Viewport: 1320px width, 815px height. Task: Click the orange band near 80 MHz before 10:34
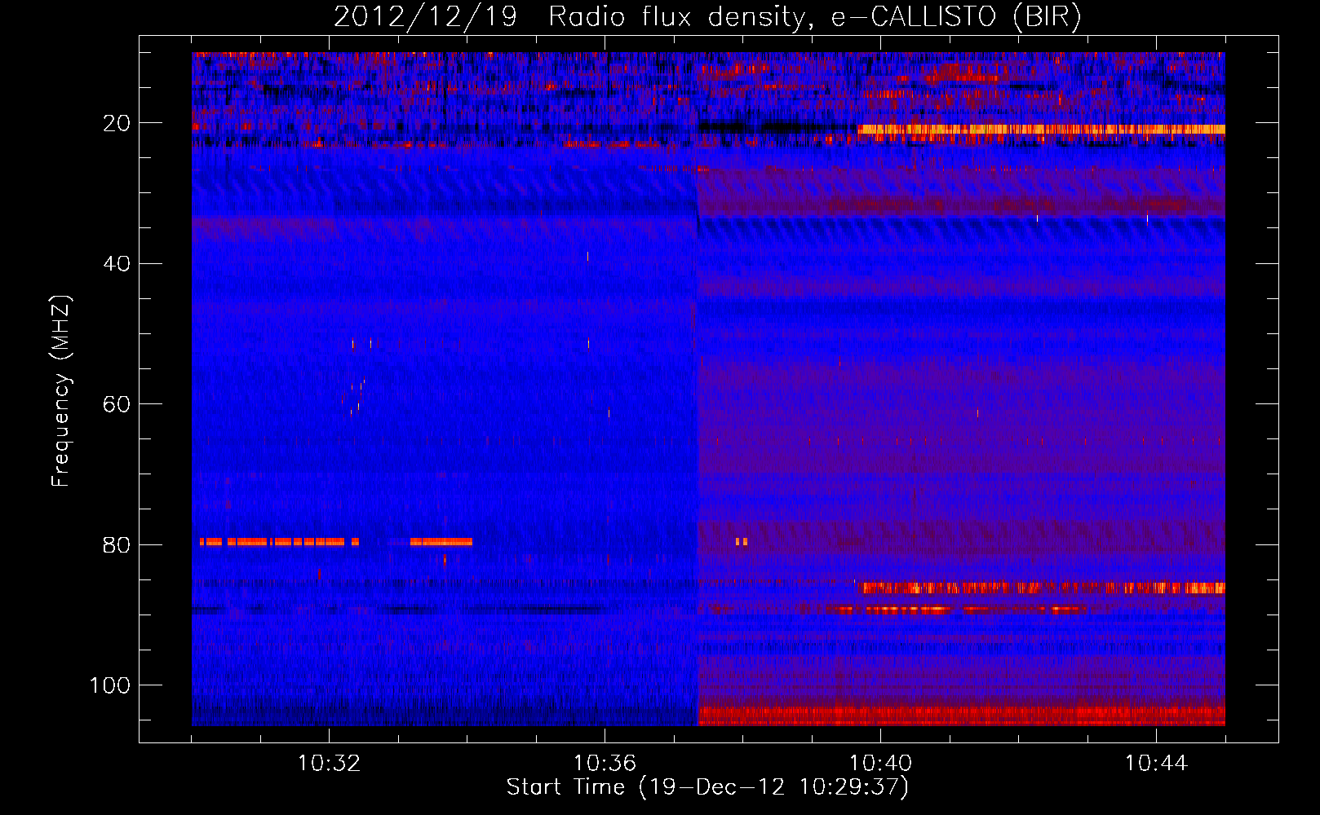pyautogui.click(x=336, y=541)
